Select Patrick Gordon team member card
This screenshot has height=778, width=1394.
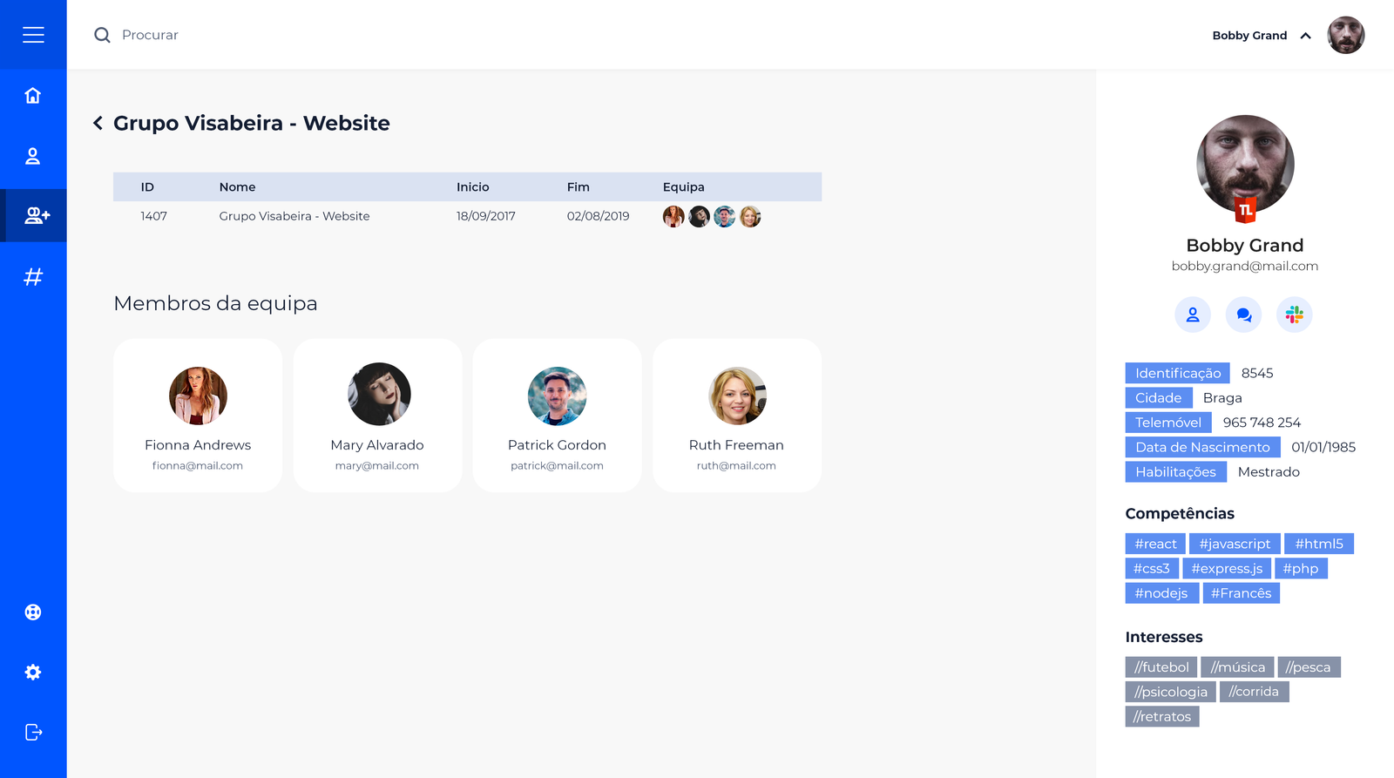click(557, 416)
